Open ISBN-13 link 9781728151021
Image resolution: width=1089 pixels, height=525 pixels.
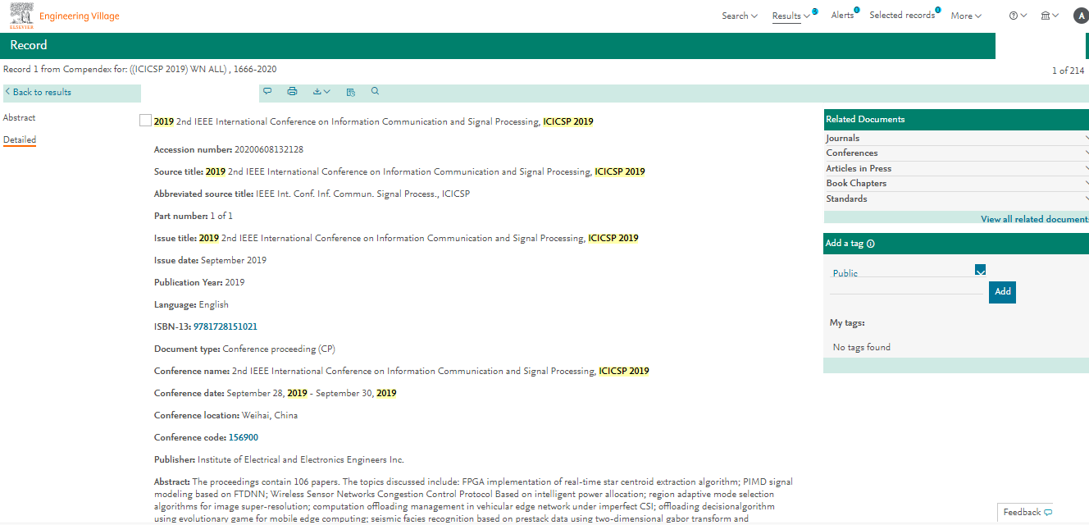coord(226,326)
